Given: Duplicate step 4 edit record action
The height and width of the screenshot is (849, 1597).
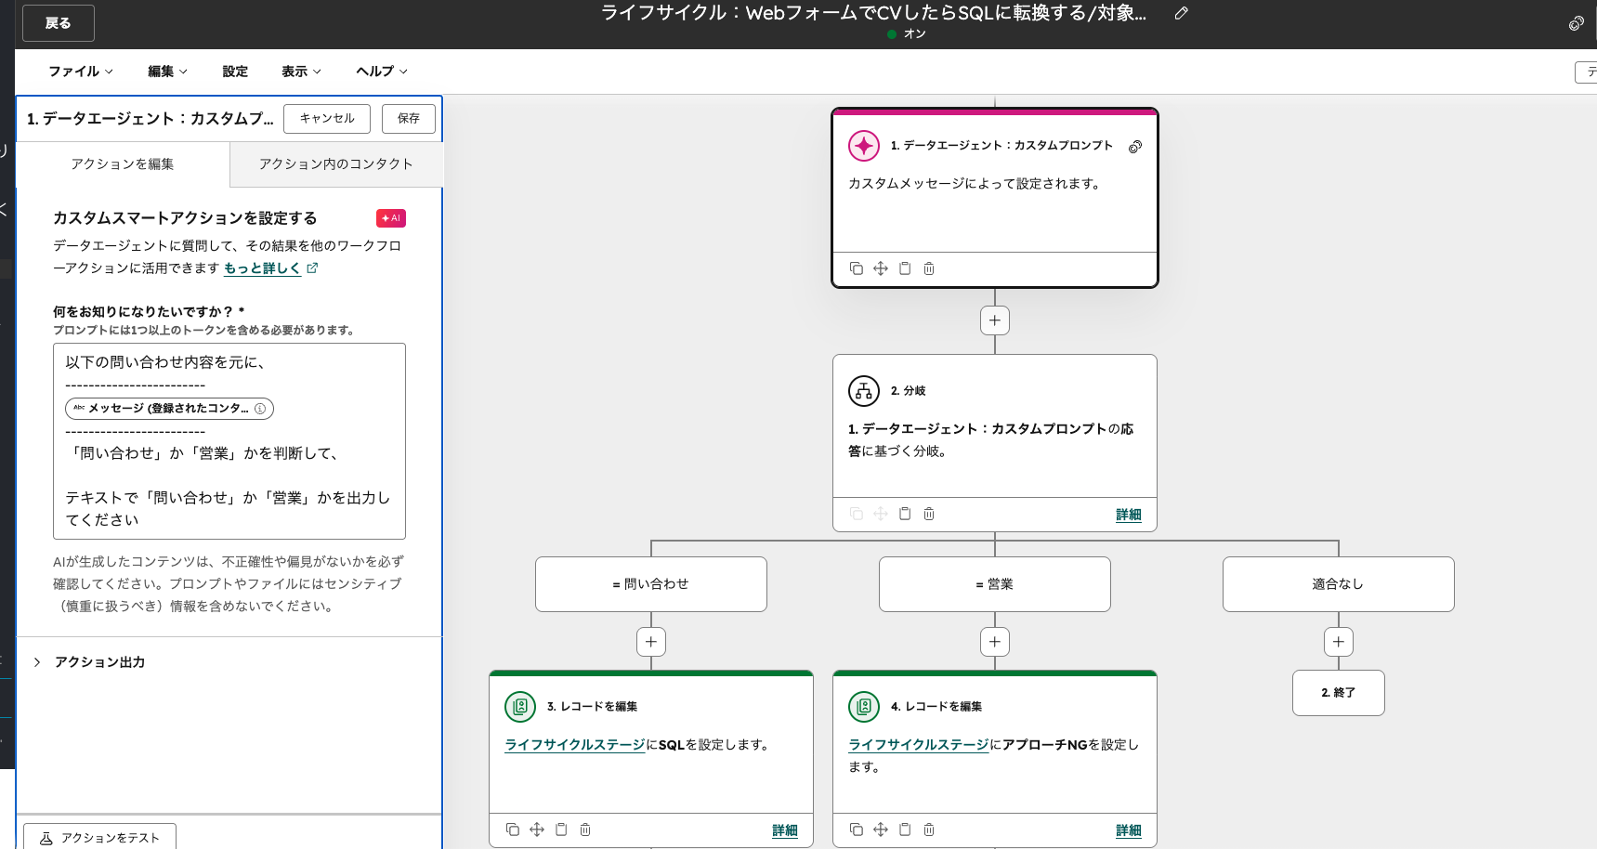Looking at the screenshot, I should pos(857,829).
